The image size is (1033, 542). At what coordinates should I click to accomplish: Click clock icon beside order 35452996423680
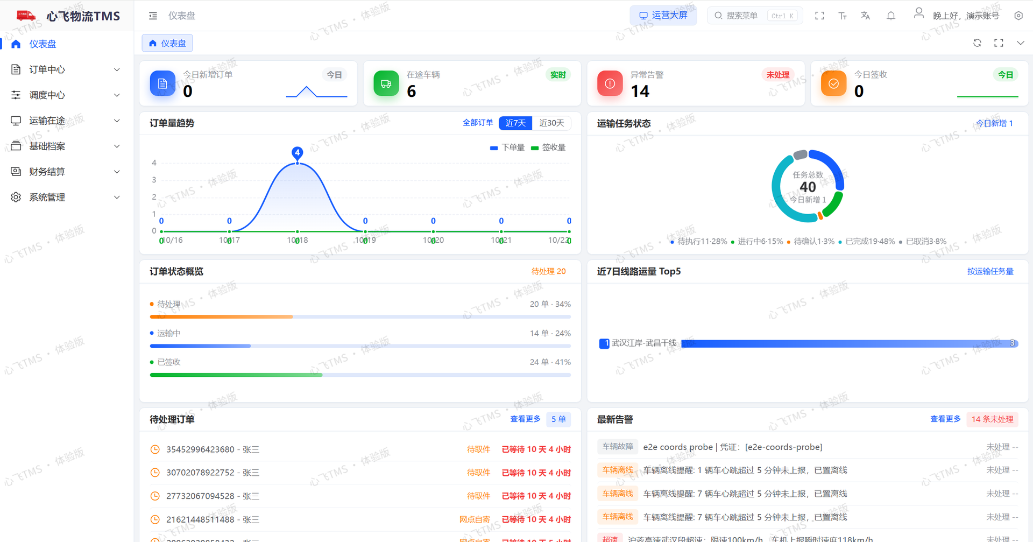[x=155, y=449]
